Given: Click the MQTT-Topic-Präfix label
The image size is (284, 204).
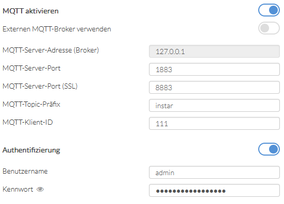Looking at the screenshot, I should (31, 104).
